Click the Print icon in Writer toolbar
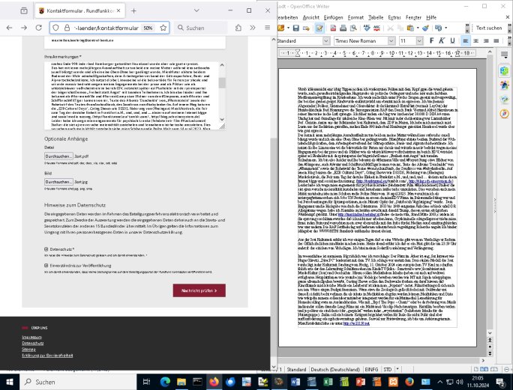513x390 pixels. pos(343,28)
